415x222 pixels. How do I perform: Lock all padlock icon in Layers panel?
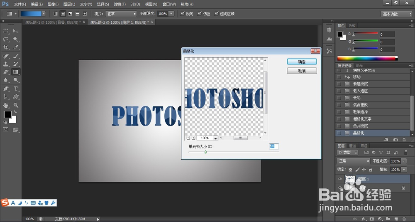[371, 170]
